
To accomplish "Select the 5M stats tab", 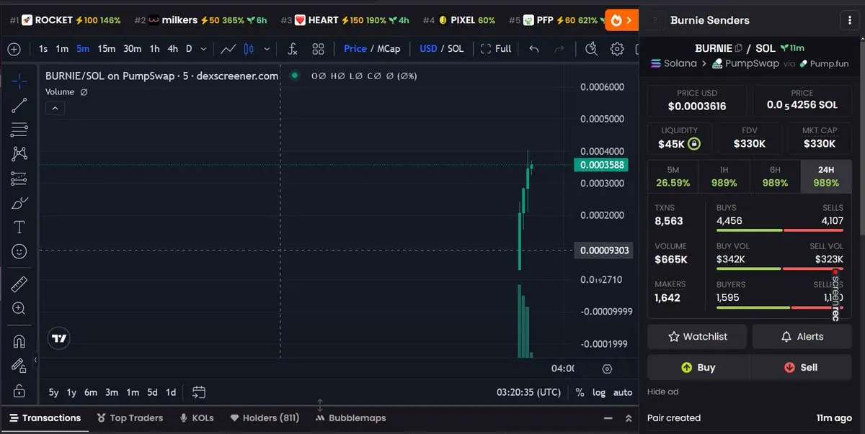I will tap(673, 177).
